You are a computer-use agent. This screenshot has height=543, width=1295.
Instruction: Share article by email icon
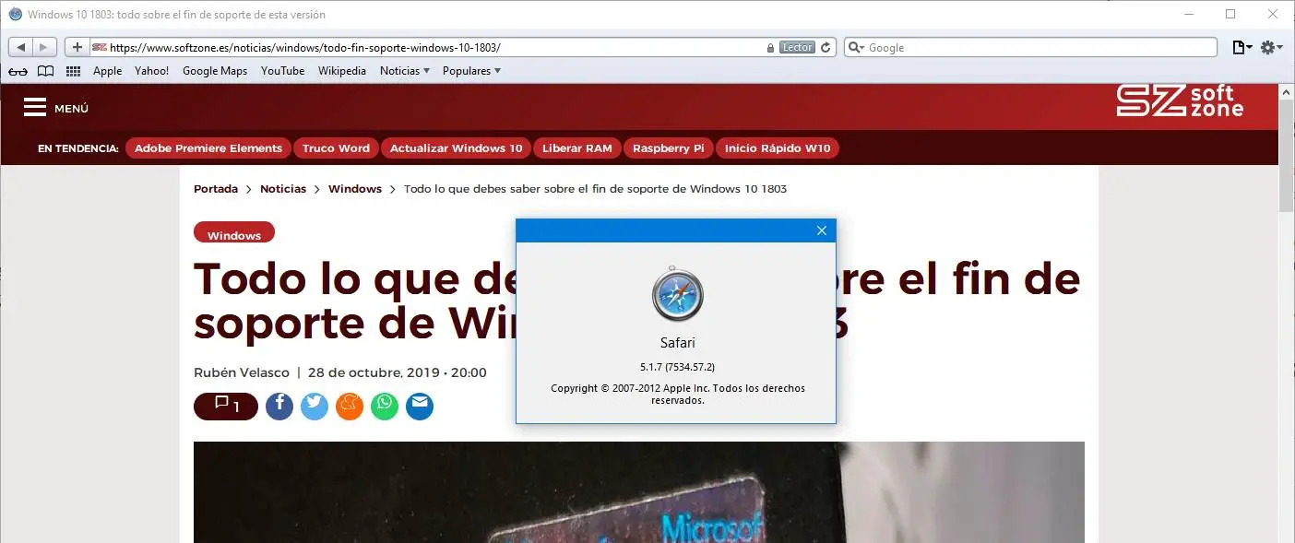(x=420, y=407)
